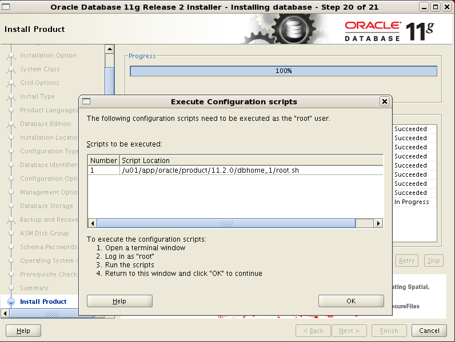Maximize the Oracle installer window
Screen dimensions: 455x342
click(436, 7)
